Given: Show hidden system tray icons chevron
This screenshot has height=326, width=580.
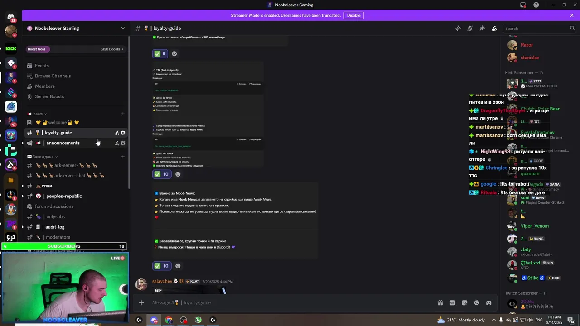Looking at the screenshot, I should tap(494, 320).
